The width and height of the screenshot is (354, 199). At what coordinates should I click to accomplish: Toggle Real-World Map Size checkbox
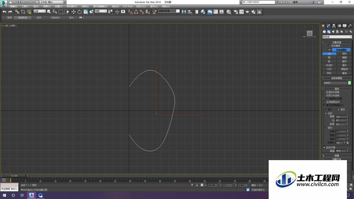pyautogui.click(x=324, y=105)
